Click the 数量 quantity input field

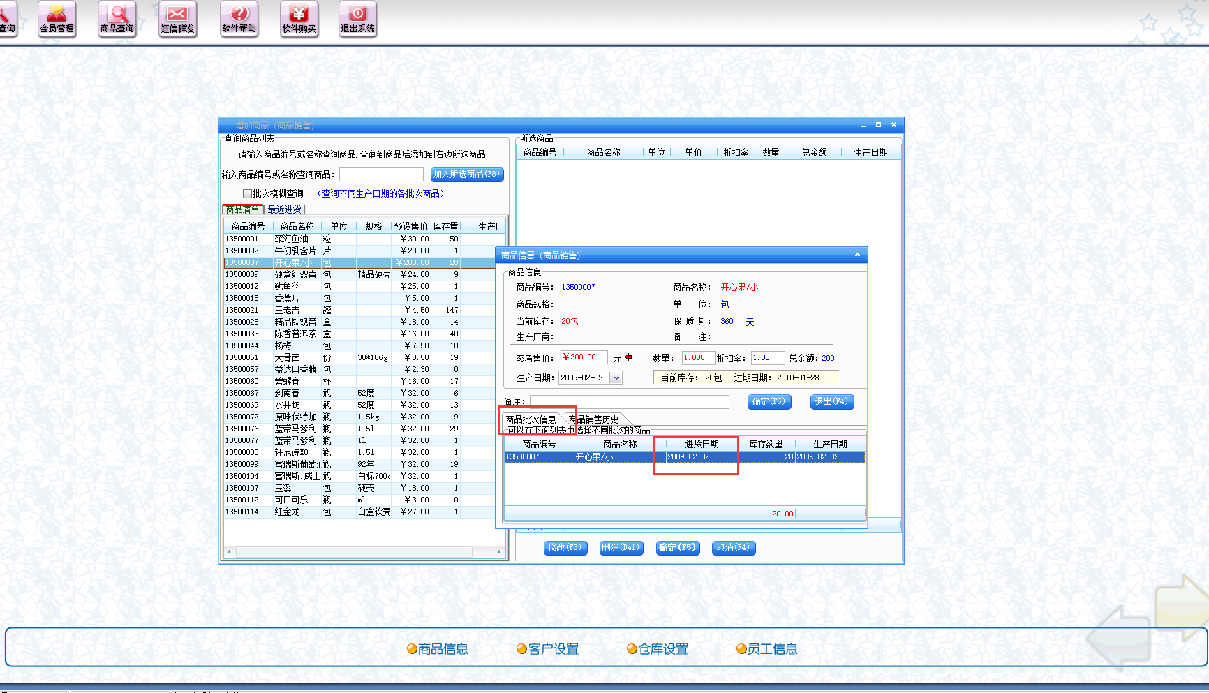(698, 358)
